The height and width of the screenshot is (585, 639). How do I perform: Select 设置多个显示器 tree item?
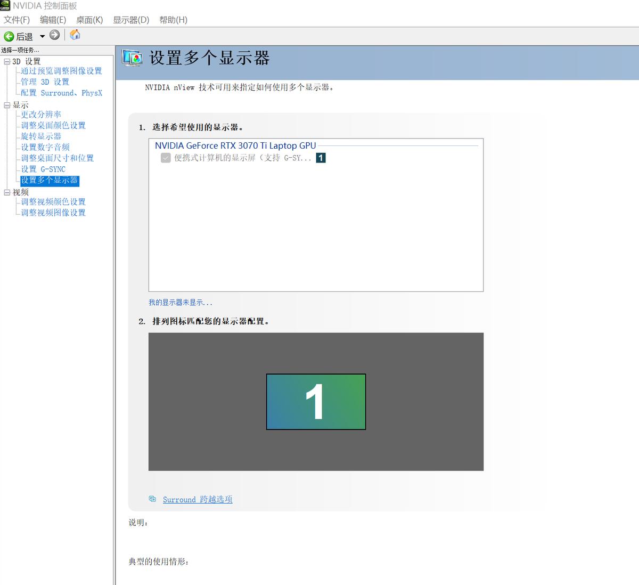click(50, 180)
